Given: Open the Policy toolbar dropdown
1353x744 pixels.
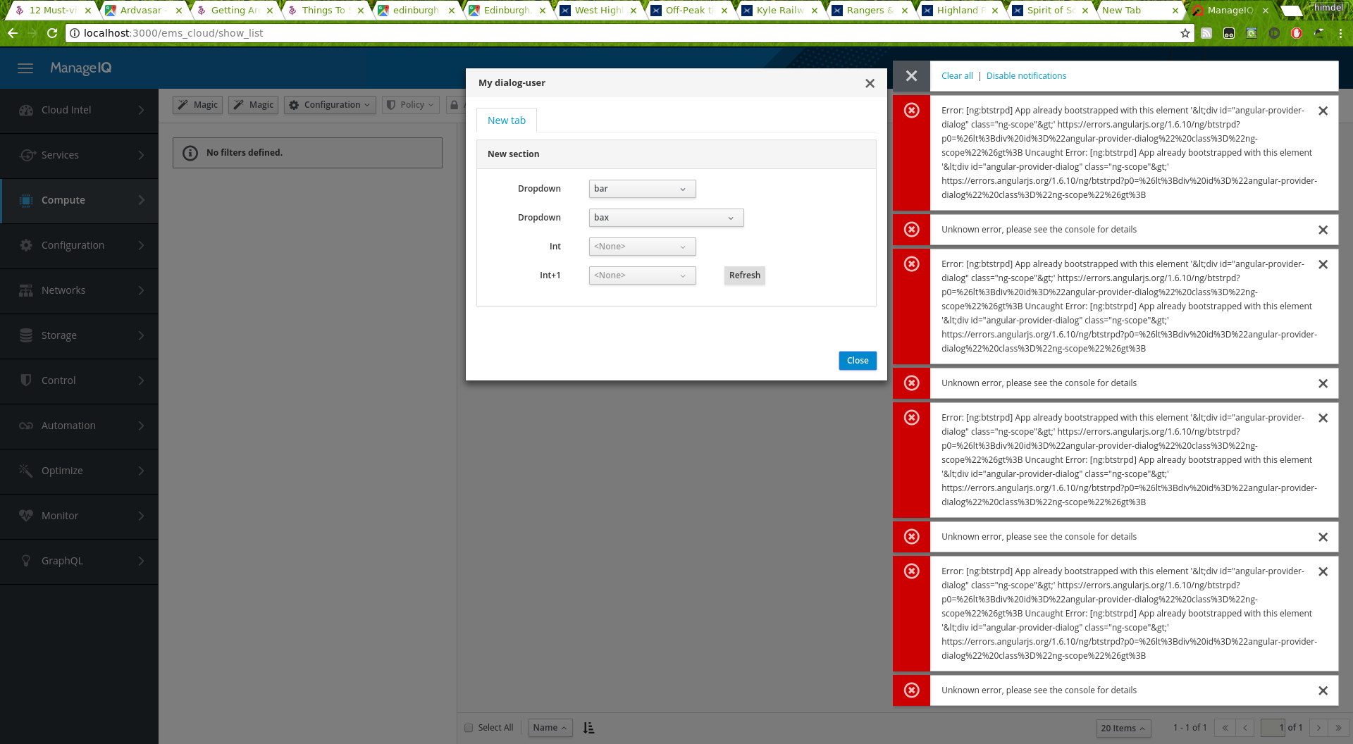Looking at the screenshot, I should (x=411, y=105).
